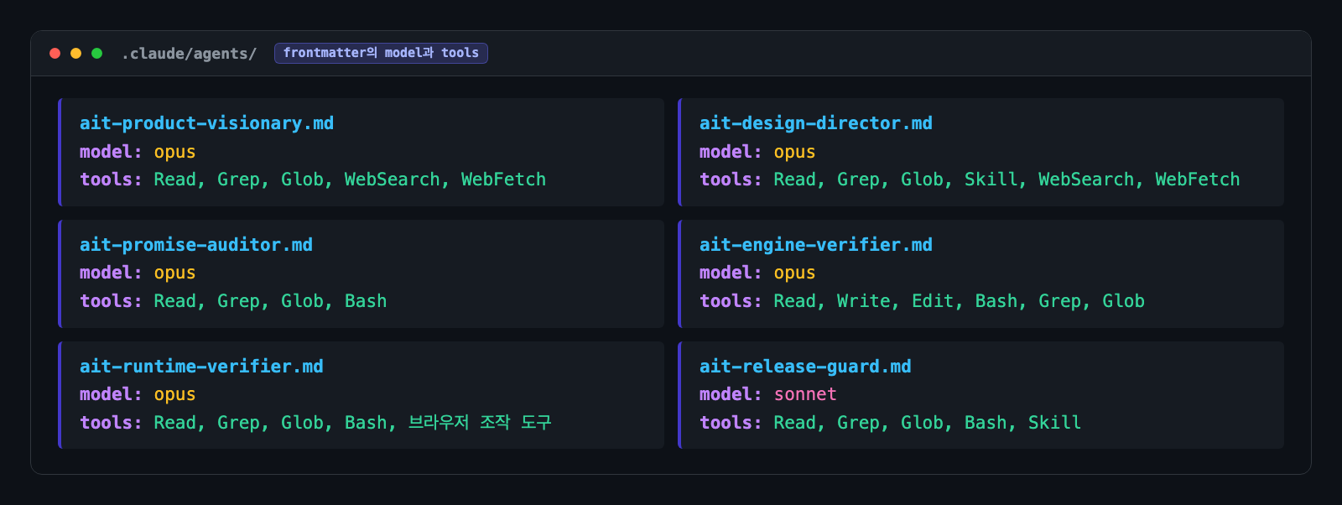Open ait-runtime-verifier.md file name
1342x505 pixels.
point(201,367)
